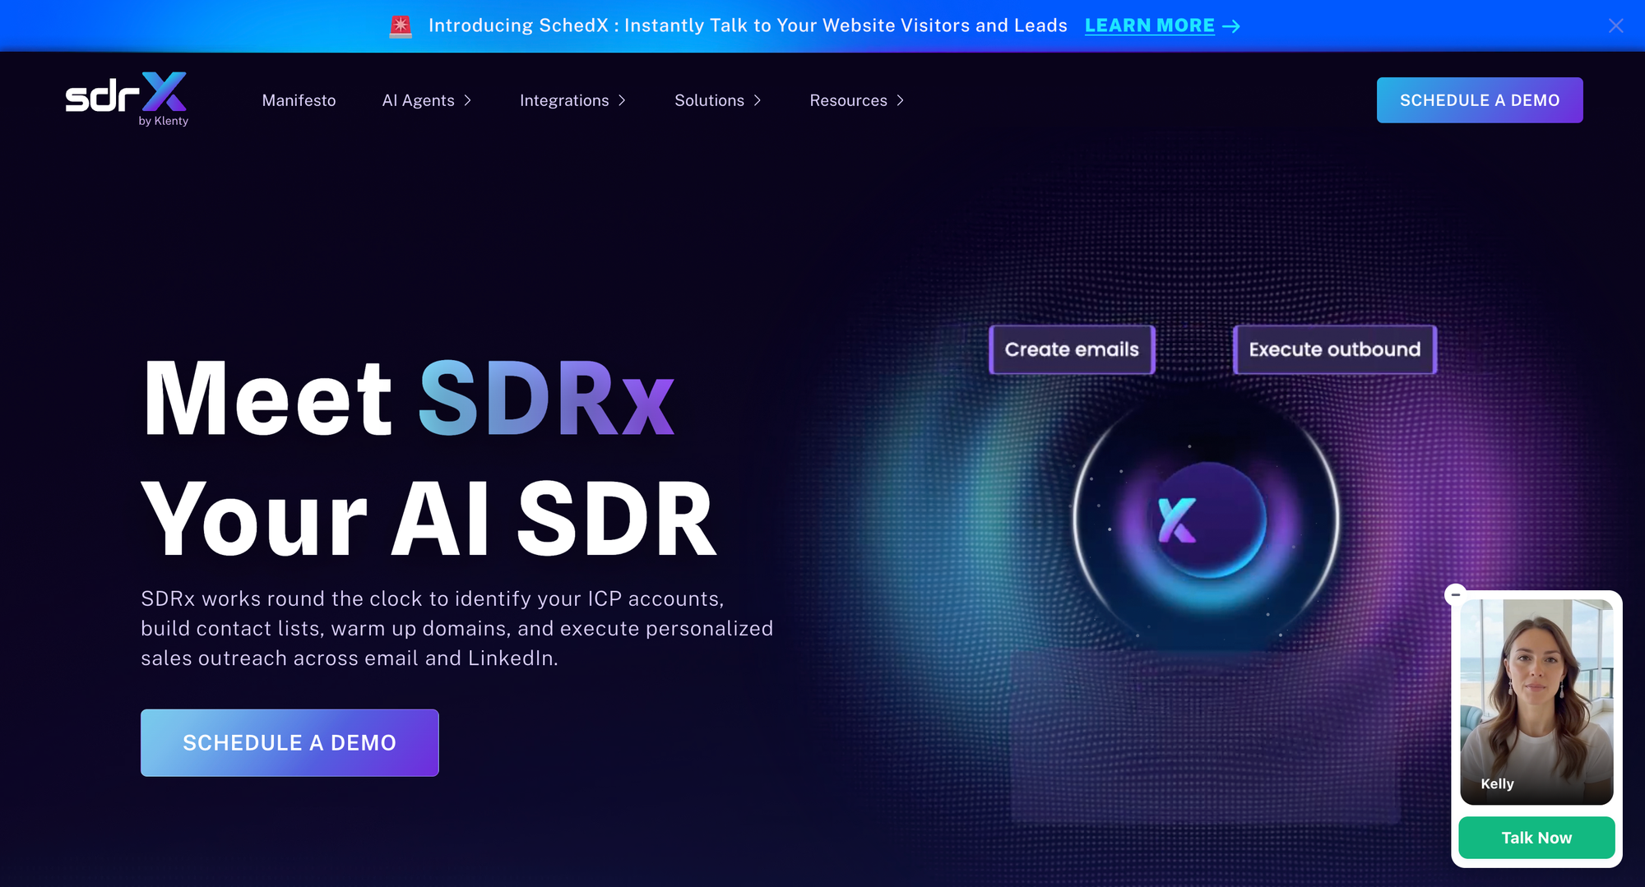The image size is (1645, 887).
Task: Start a call with Talk Now
Action: click(1536, 838)
